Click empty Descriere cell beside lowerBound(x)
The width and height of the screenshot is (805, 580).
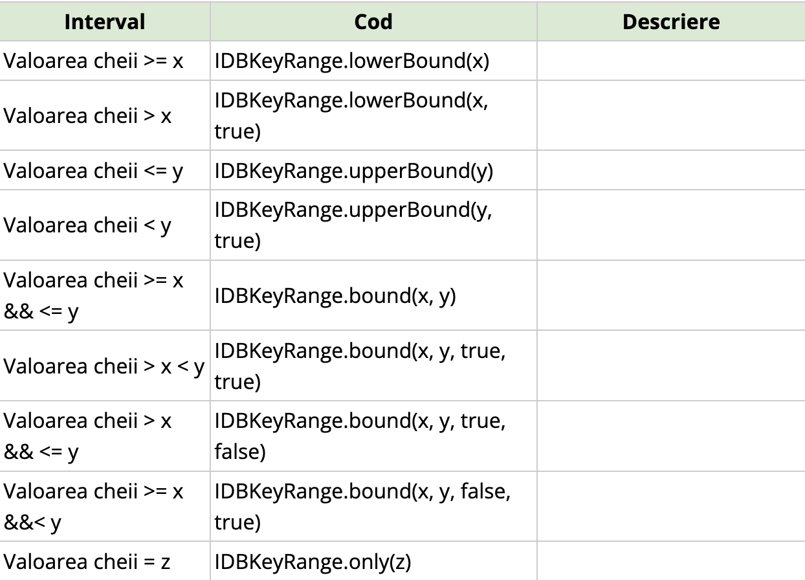click(671, 61)
